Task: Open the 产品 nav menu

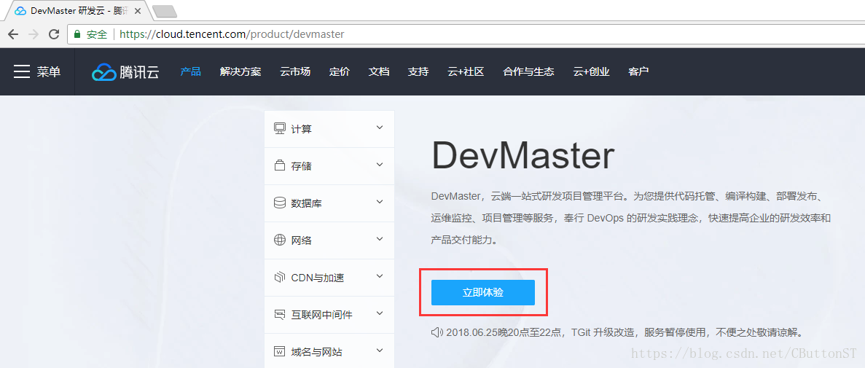Action: coord(190,71)
